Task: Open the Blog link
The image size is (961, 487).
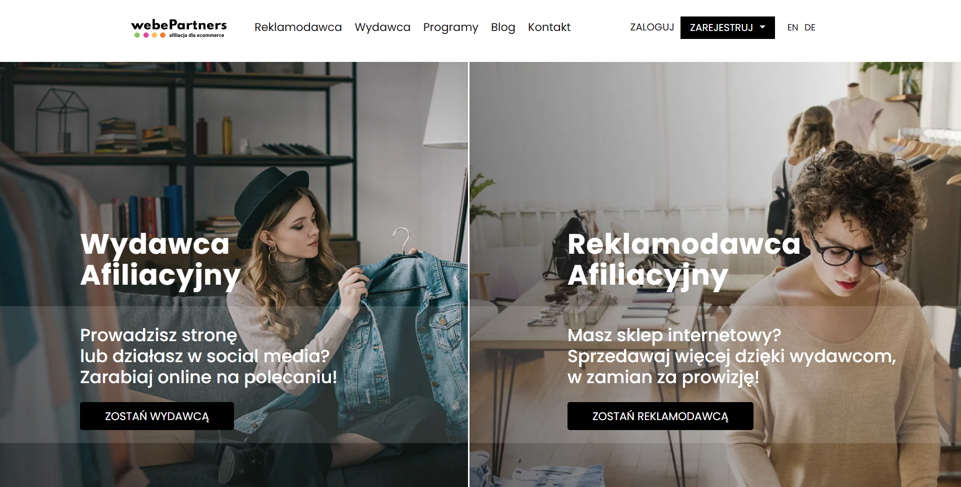Action: pos(503,27)
